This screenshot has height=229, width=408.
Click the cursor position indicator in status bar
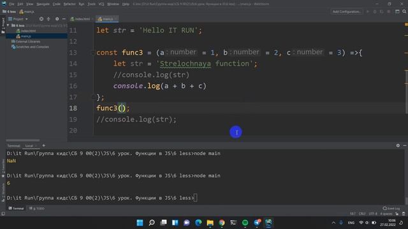[x=353, y=214]
